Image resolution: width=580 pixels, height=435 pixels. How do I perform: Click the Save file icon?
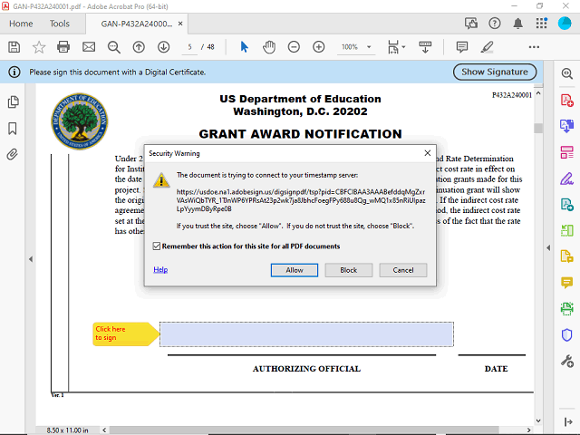pos(14,47)
